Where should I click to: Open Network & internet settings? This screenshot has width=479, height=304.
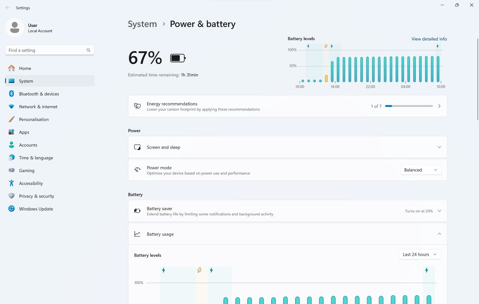50,107
